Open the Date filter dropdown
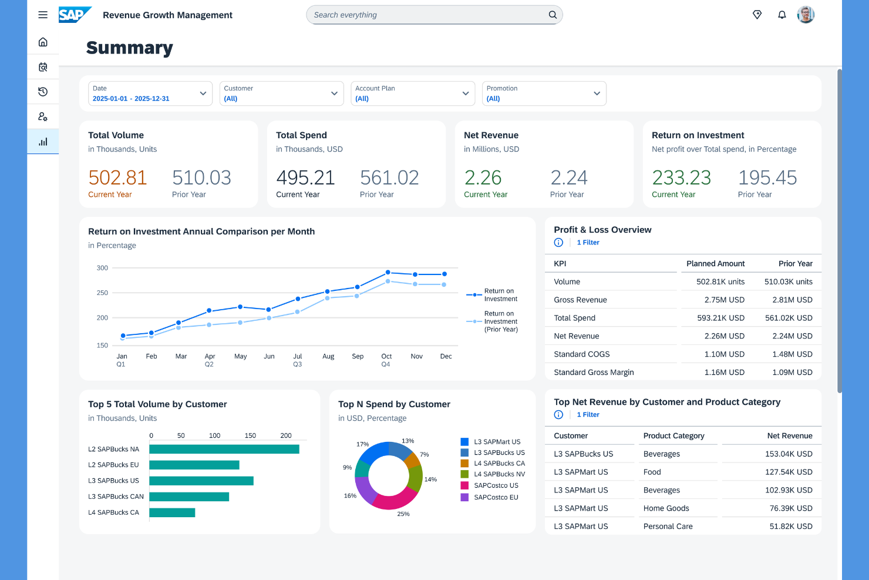 tap(150, 93)
